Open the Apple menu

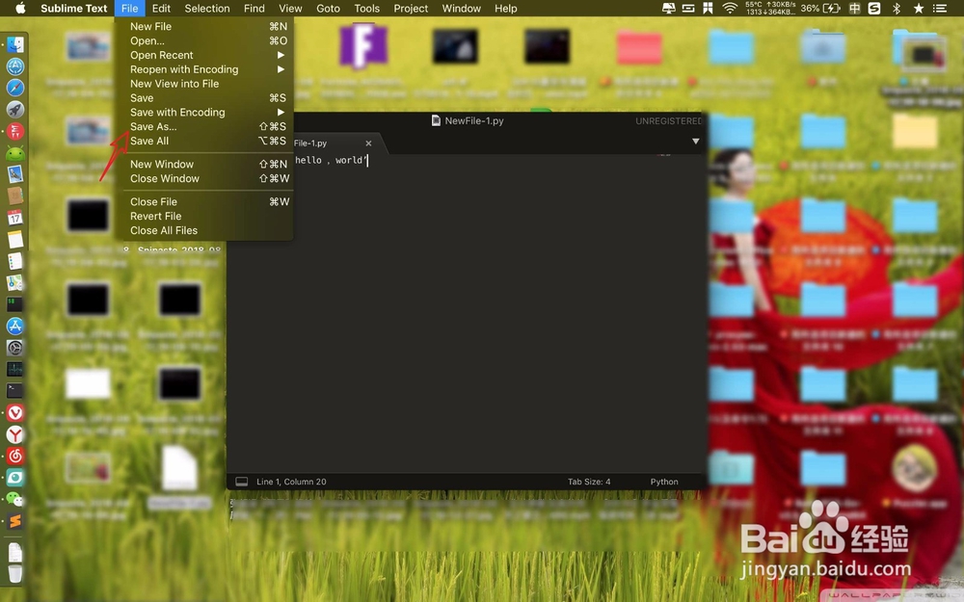[x=20, y=8]
